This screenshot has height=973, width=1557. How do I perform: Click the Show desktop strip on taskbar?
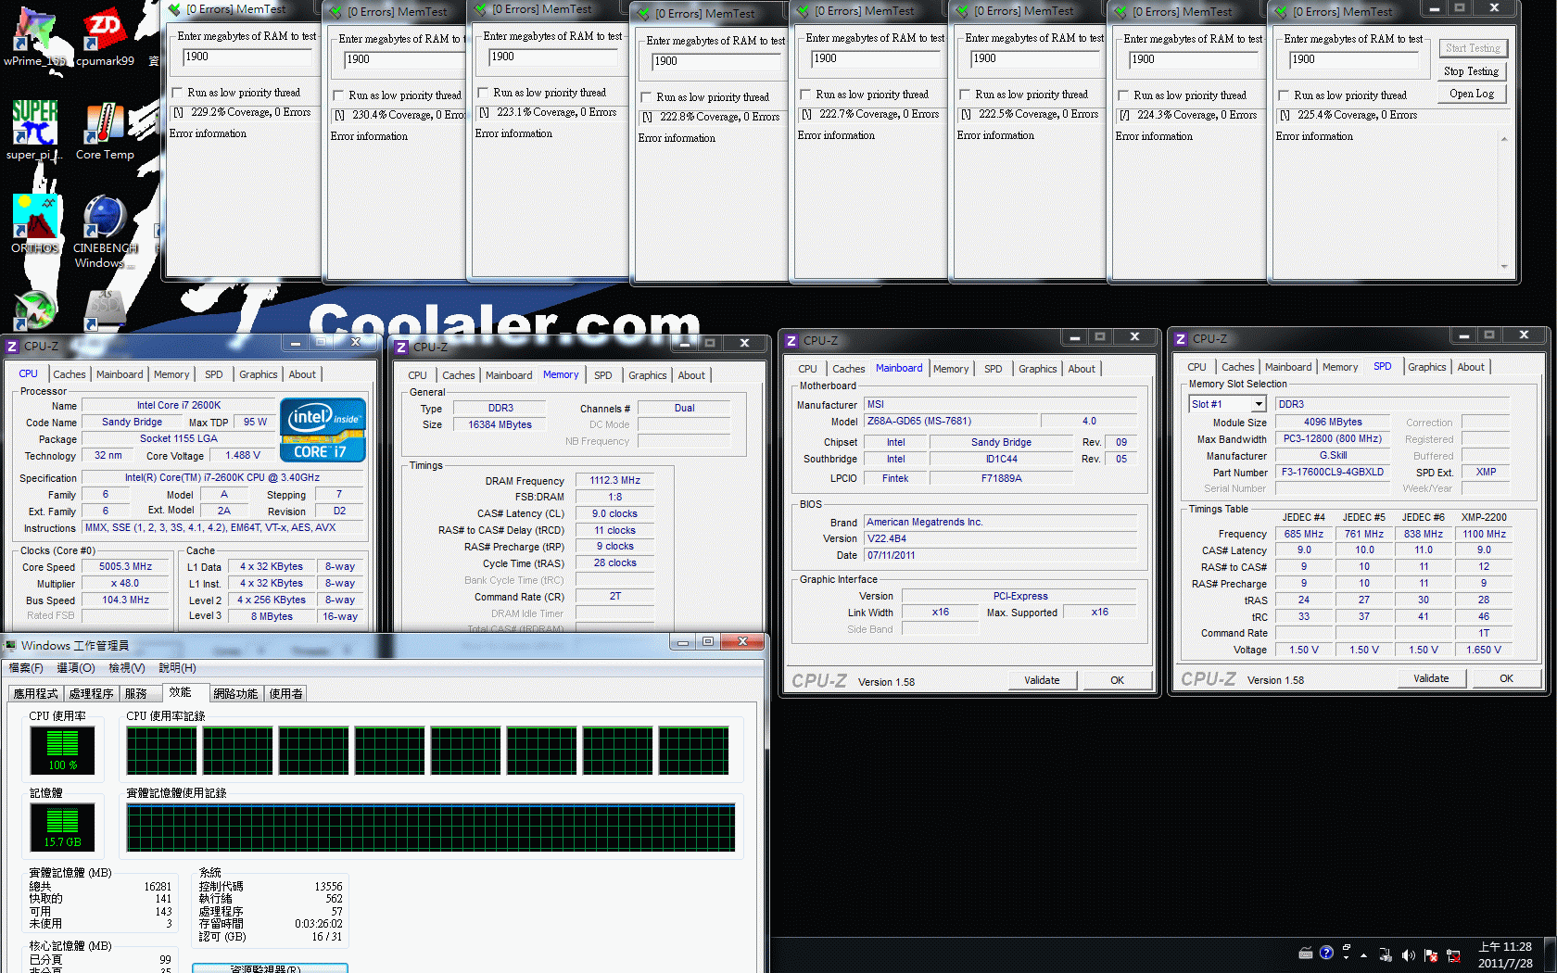[1551, 955]
